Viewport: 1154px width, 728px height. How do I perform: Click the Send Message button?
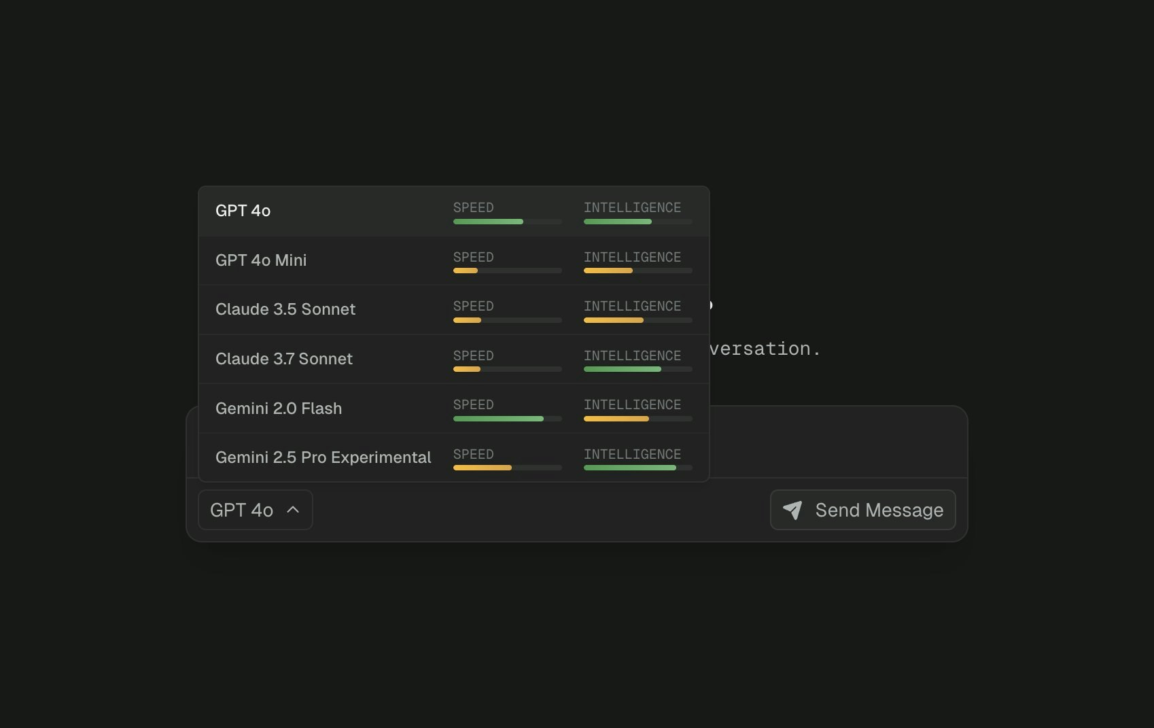pyautogui.click(x=863, y=510)
